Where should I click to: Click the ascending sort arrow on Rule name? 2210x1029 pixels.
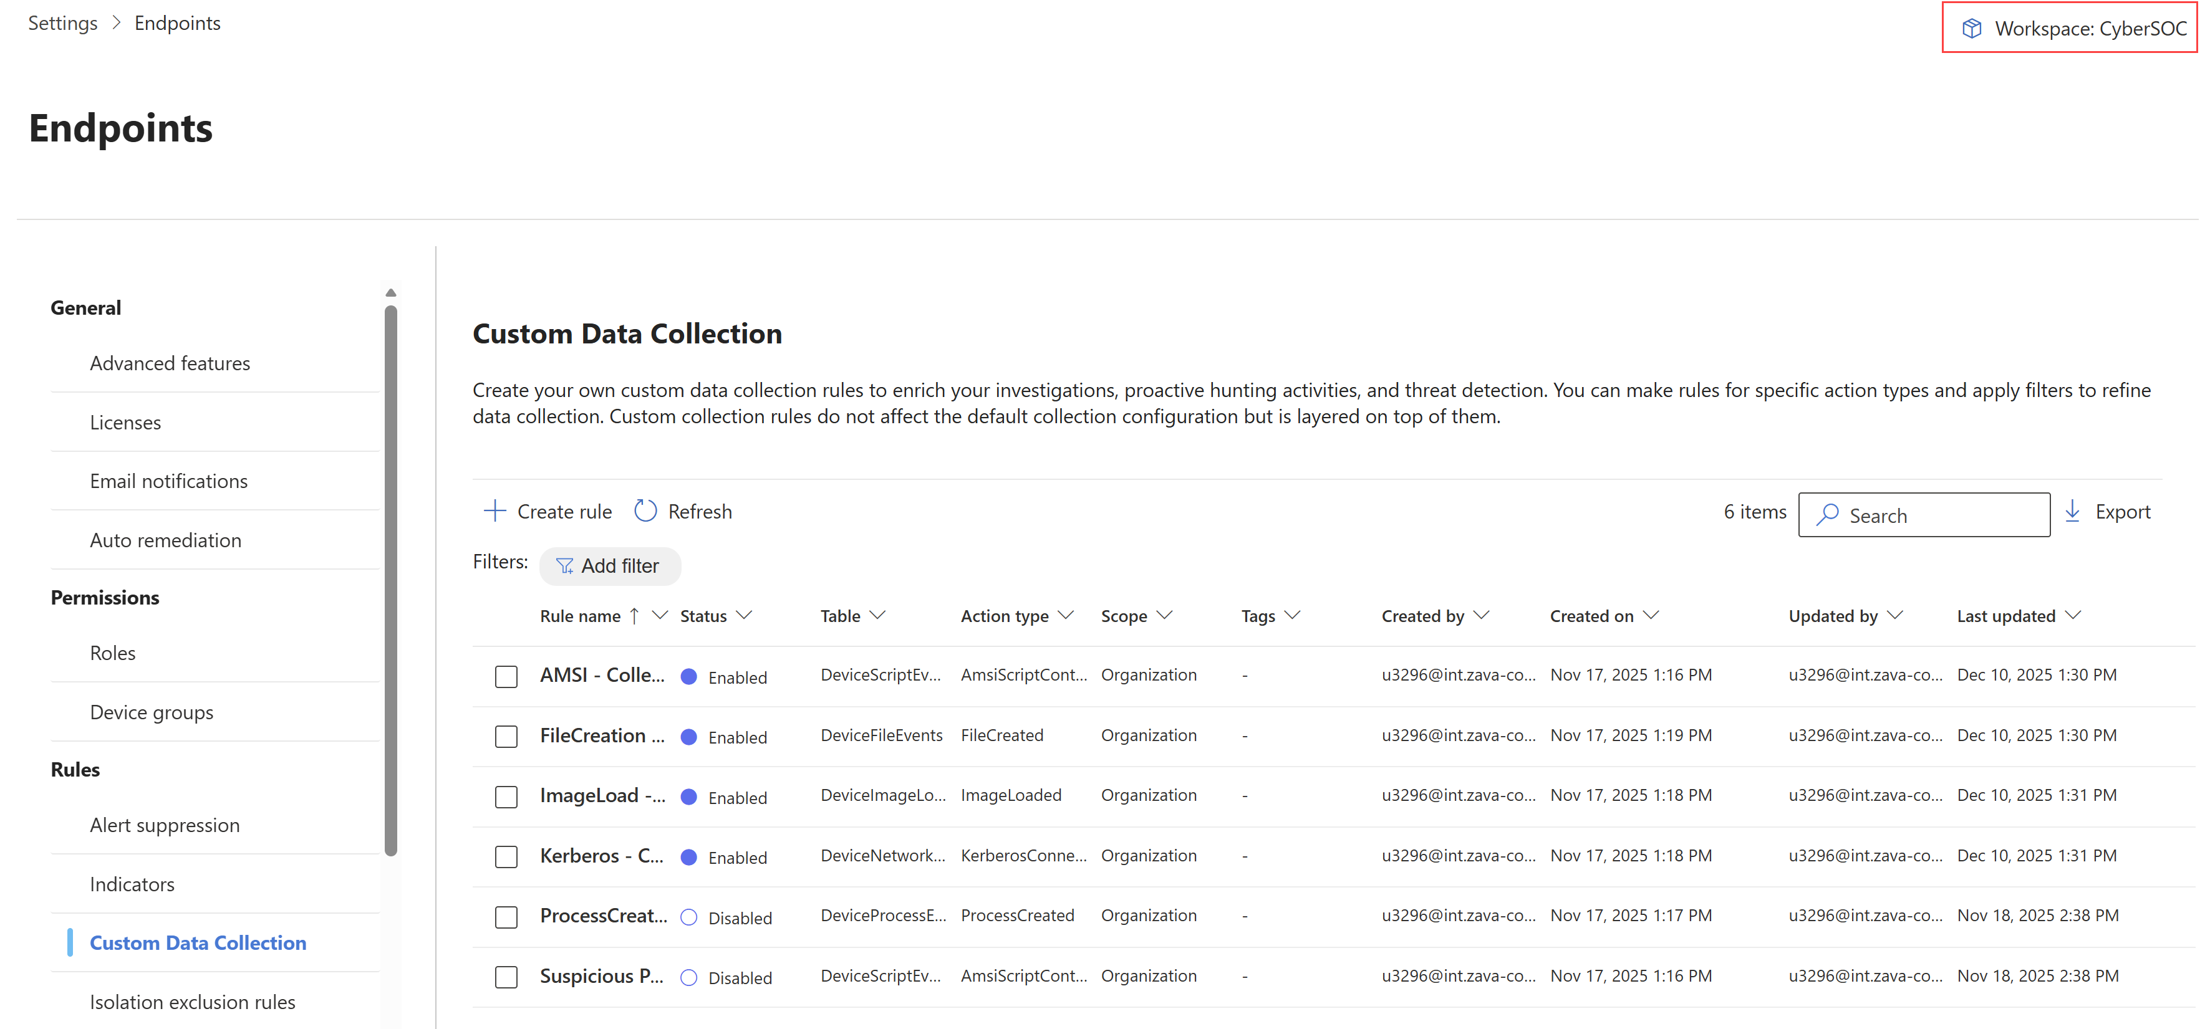(634, 616)
